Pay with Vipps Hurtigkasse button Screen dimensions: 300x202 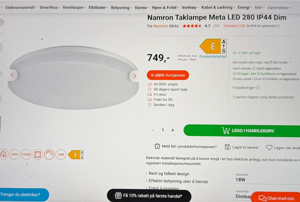tap(168, 75)
